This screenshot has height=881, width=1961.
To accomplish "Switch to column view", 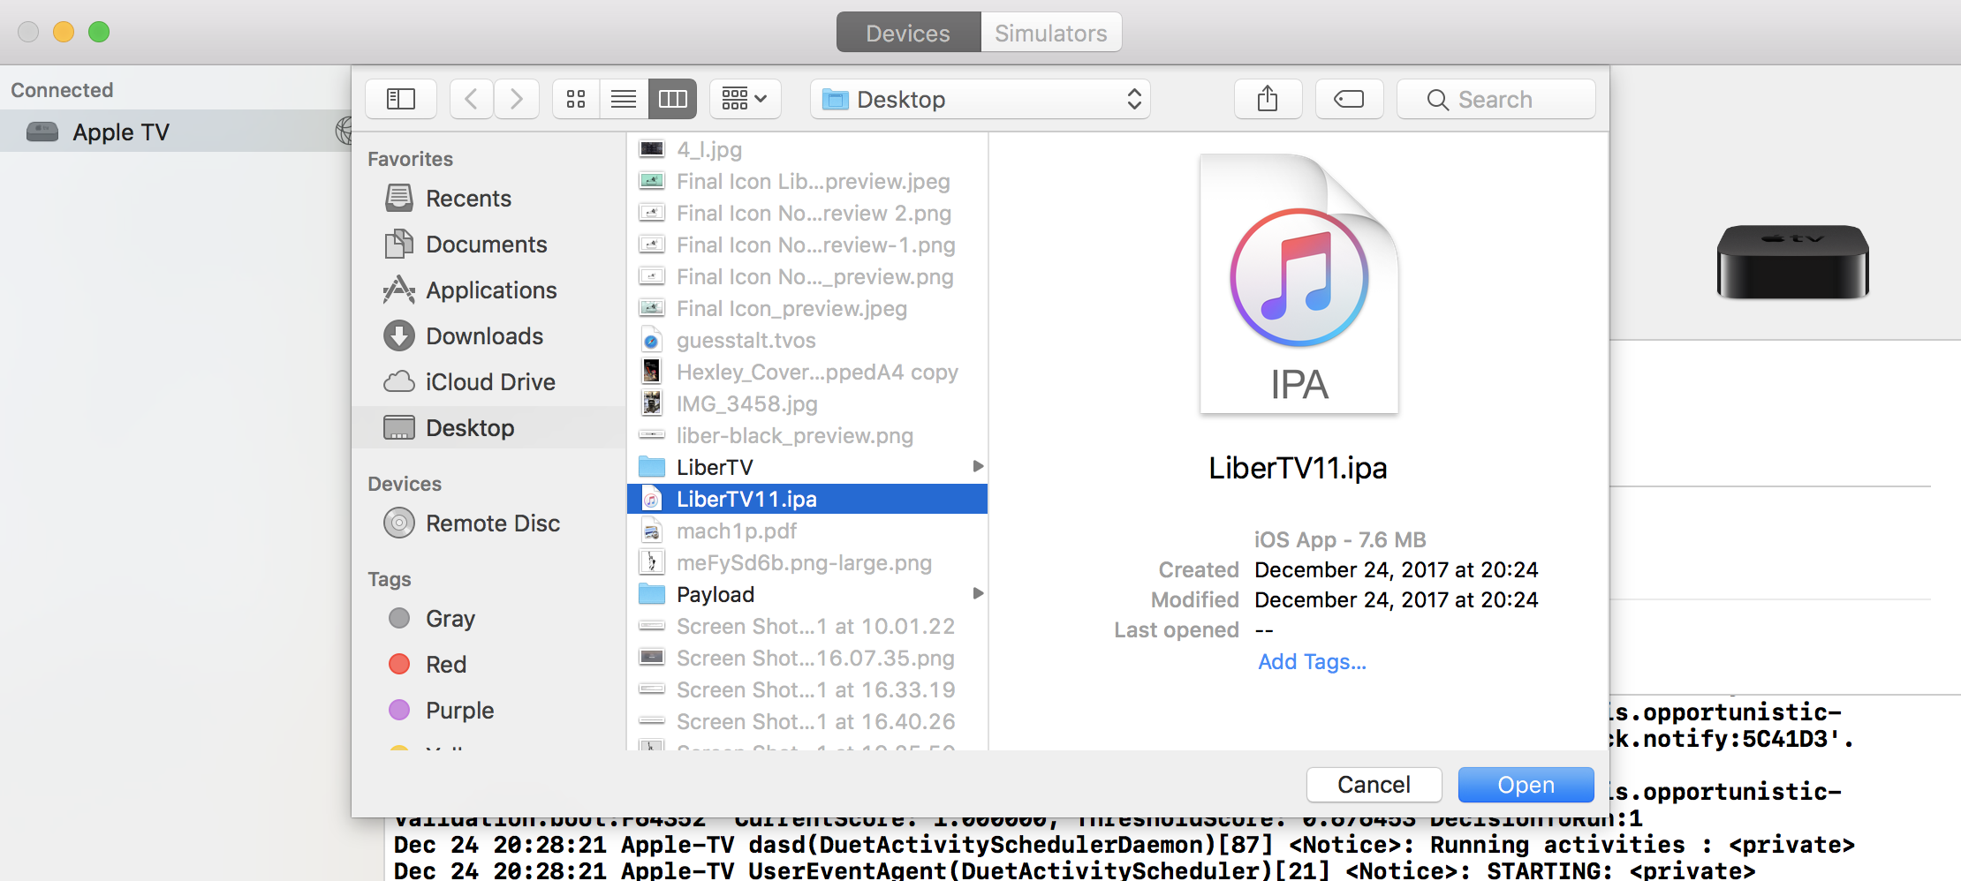I will (672, 99).
